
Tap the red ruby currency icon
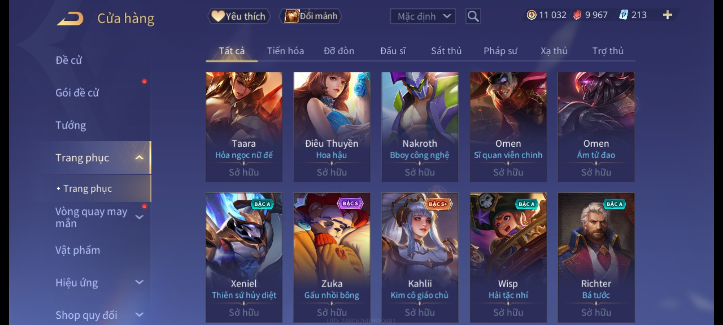[x=577, y=15]
